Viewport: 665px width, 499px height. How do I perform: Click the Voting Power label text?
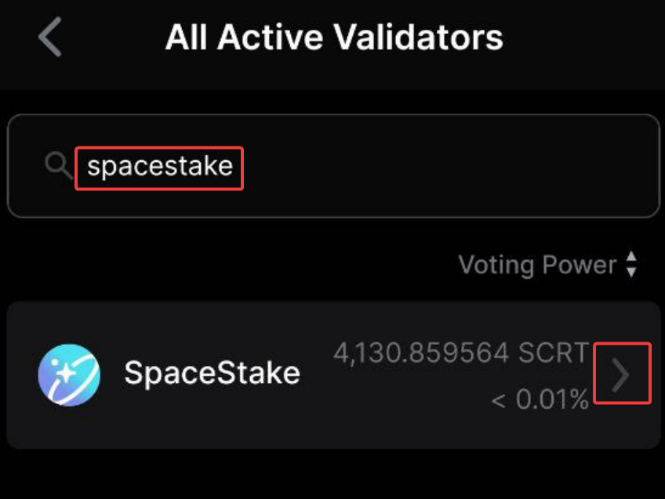click(x=537, y=265)
